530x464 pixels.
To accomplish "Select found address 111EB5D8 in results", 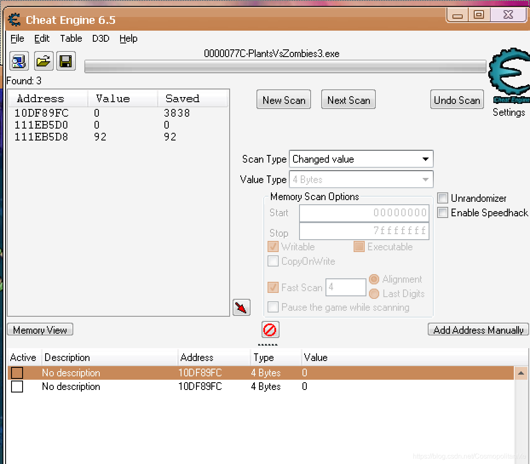I will [41, 137].
